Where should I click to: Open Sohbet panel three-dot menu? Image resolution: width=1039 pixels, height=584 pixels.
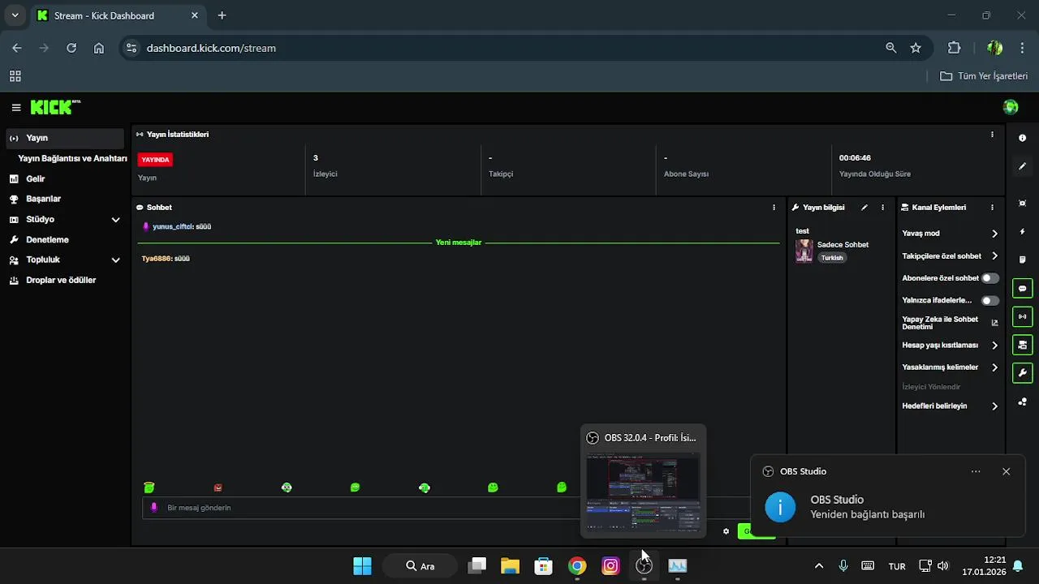(774, 208)
